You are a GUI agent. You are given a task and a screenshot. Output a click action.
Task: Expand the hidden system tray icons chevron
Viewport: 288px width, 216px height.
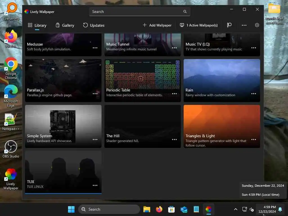pyautogui.click(x=236, y=209)
